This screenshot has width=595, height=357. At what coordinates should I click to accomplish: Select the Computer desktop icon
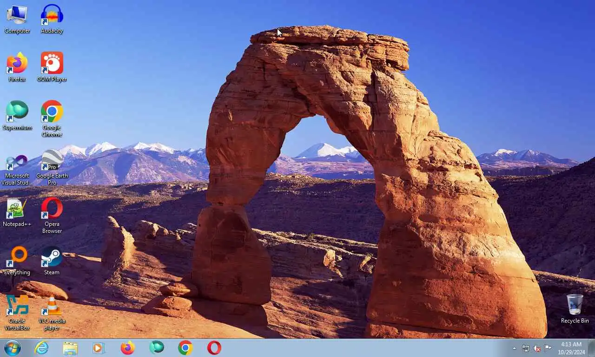17,19
